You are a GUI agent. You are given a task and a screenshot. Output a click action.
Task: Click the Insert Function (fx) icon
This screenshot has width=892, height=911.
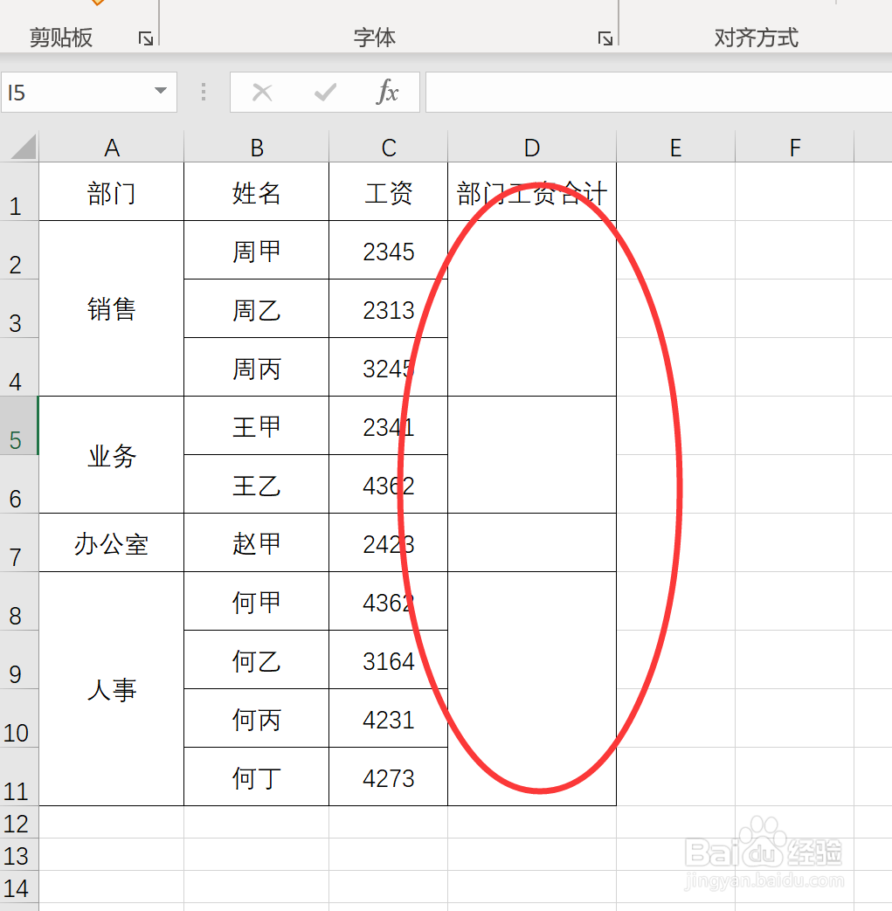pyautogui.click(x=387, y=92)
